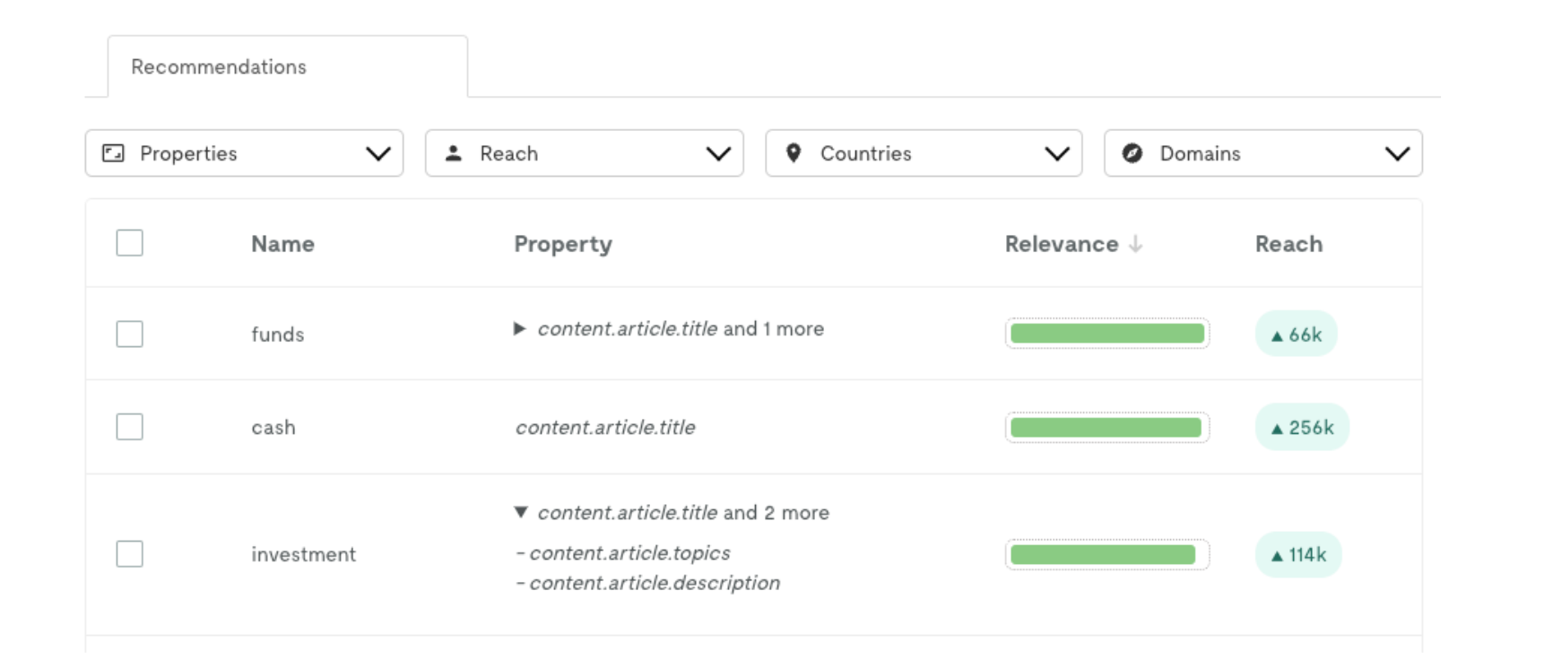Click the name 'cash'

(x=273, y=428)
